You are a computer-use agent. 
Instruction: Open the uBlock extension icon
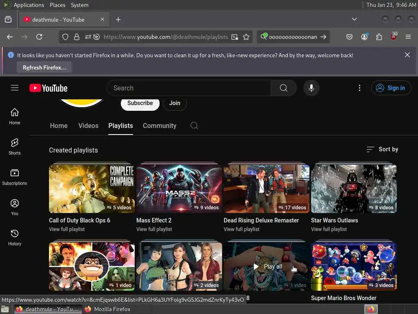pos(394,36)
